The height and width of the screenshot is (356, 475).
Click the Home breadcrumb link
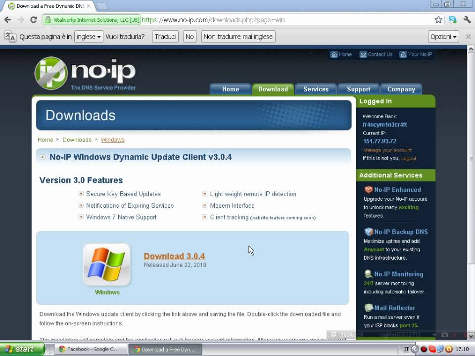click(46, 140)
